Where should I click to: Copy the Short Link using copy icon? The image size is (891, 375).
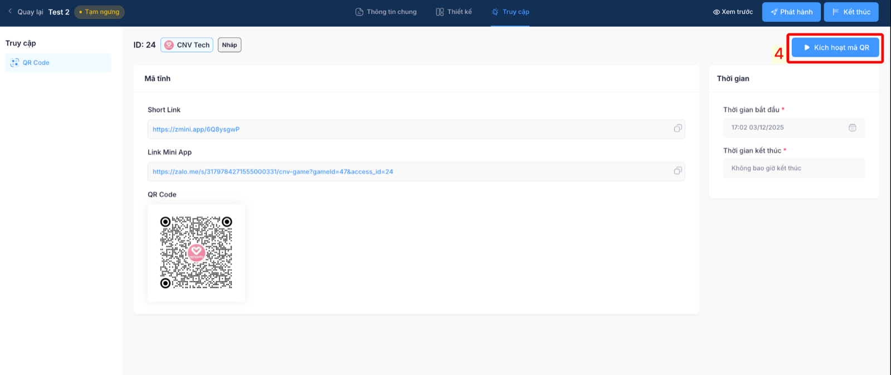click(x=678, y=129)
